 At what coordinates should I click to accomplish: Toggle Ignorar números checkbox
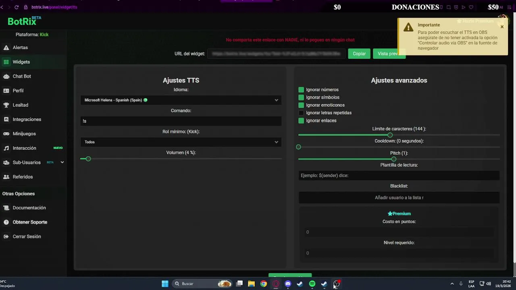[x=301, y=90]
